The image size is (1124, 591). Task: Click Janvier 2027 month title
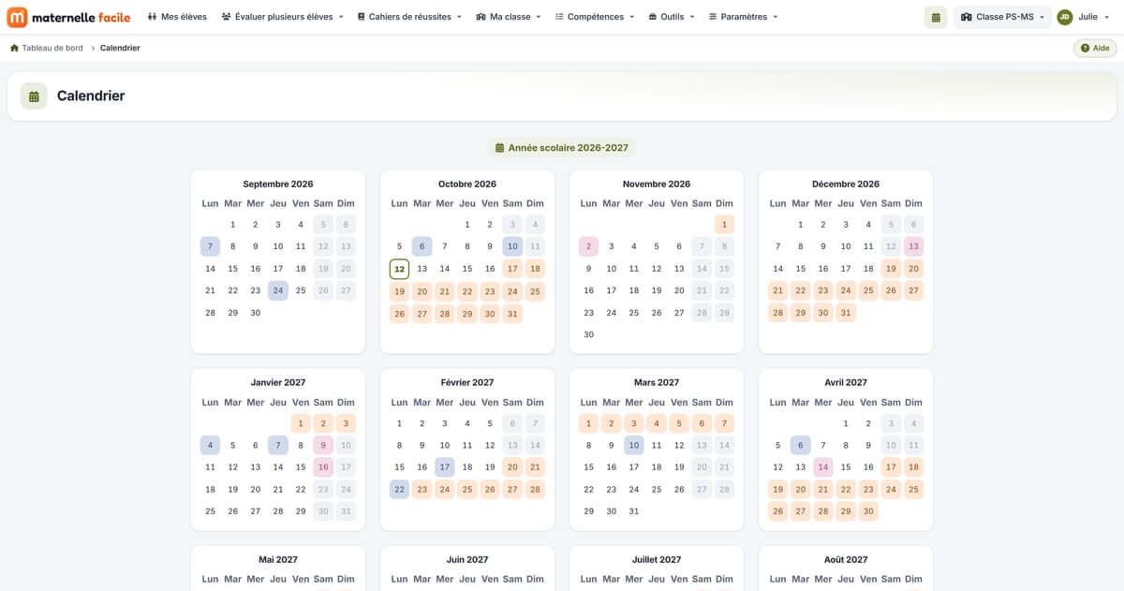click(278, 382)
